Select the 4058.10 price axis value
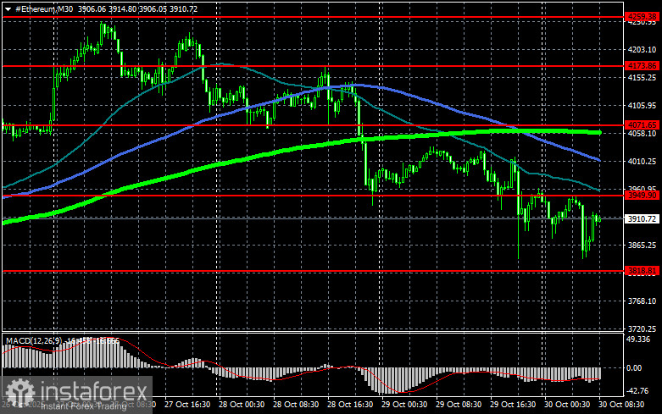Viewport: 662px width, 414px height. [642, 133]
